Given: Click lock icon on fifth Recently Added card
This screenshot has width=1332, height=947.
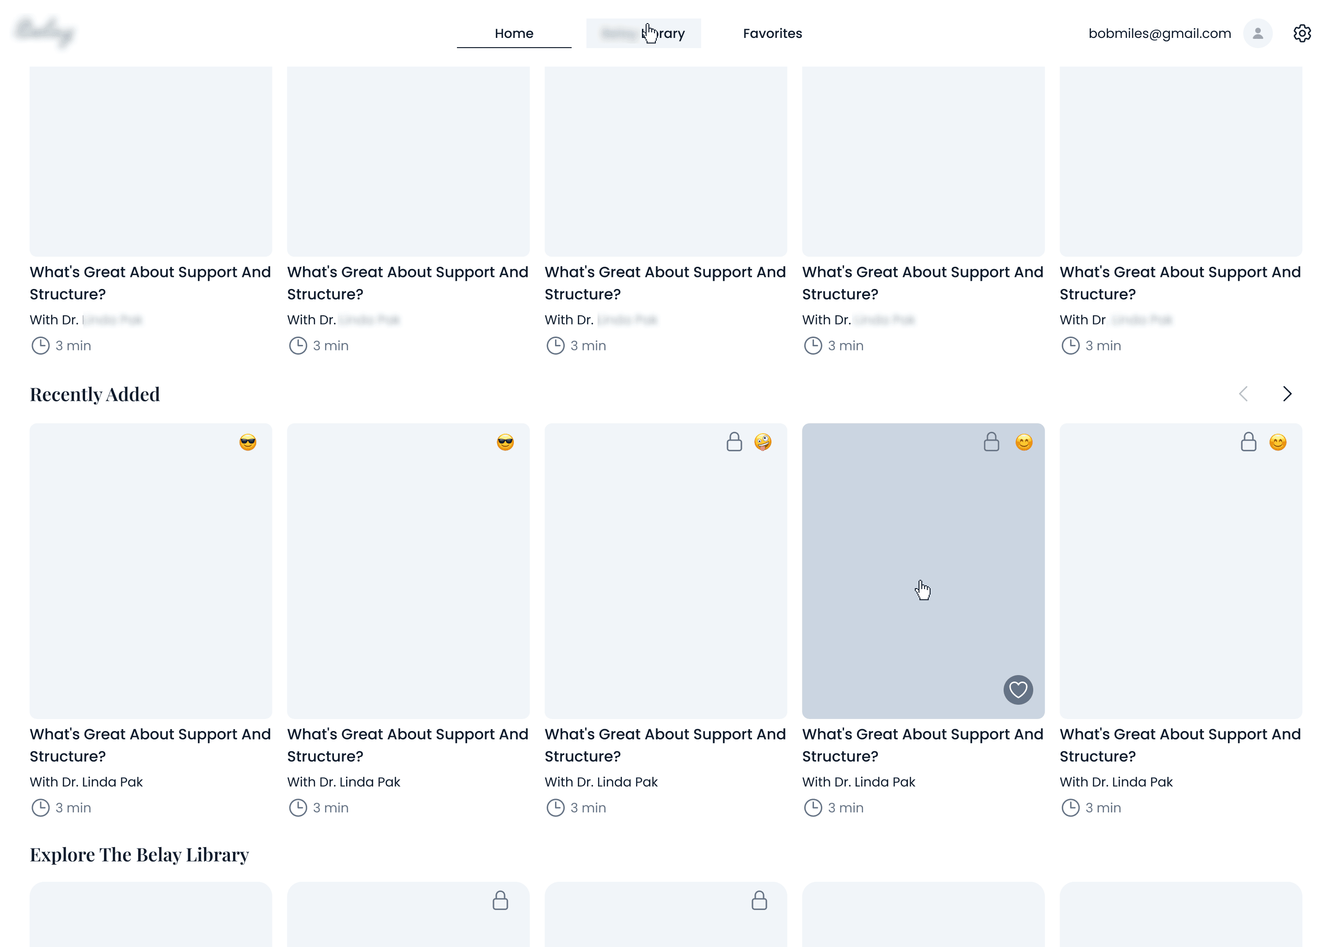Looking at the screenshot, I should [x=1248, y=442].
